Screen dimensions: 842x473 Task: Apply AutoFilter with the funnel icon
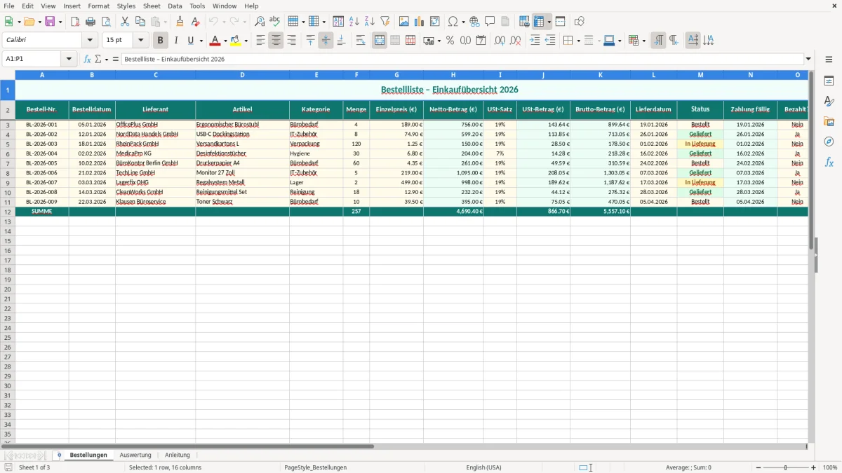point(385,22)
